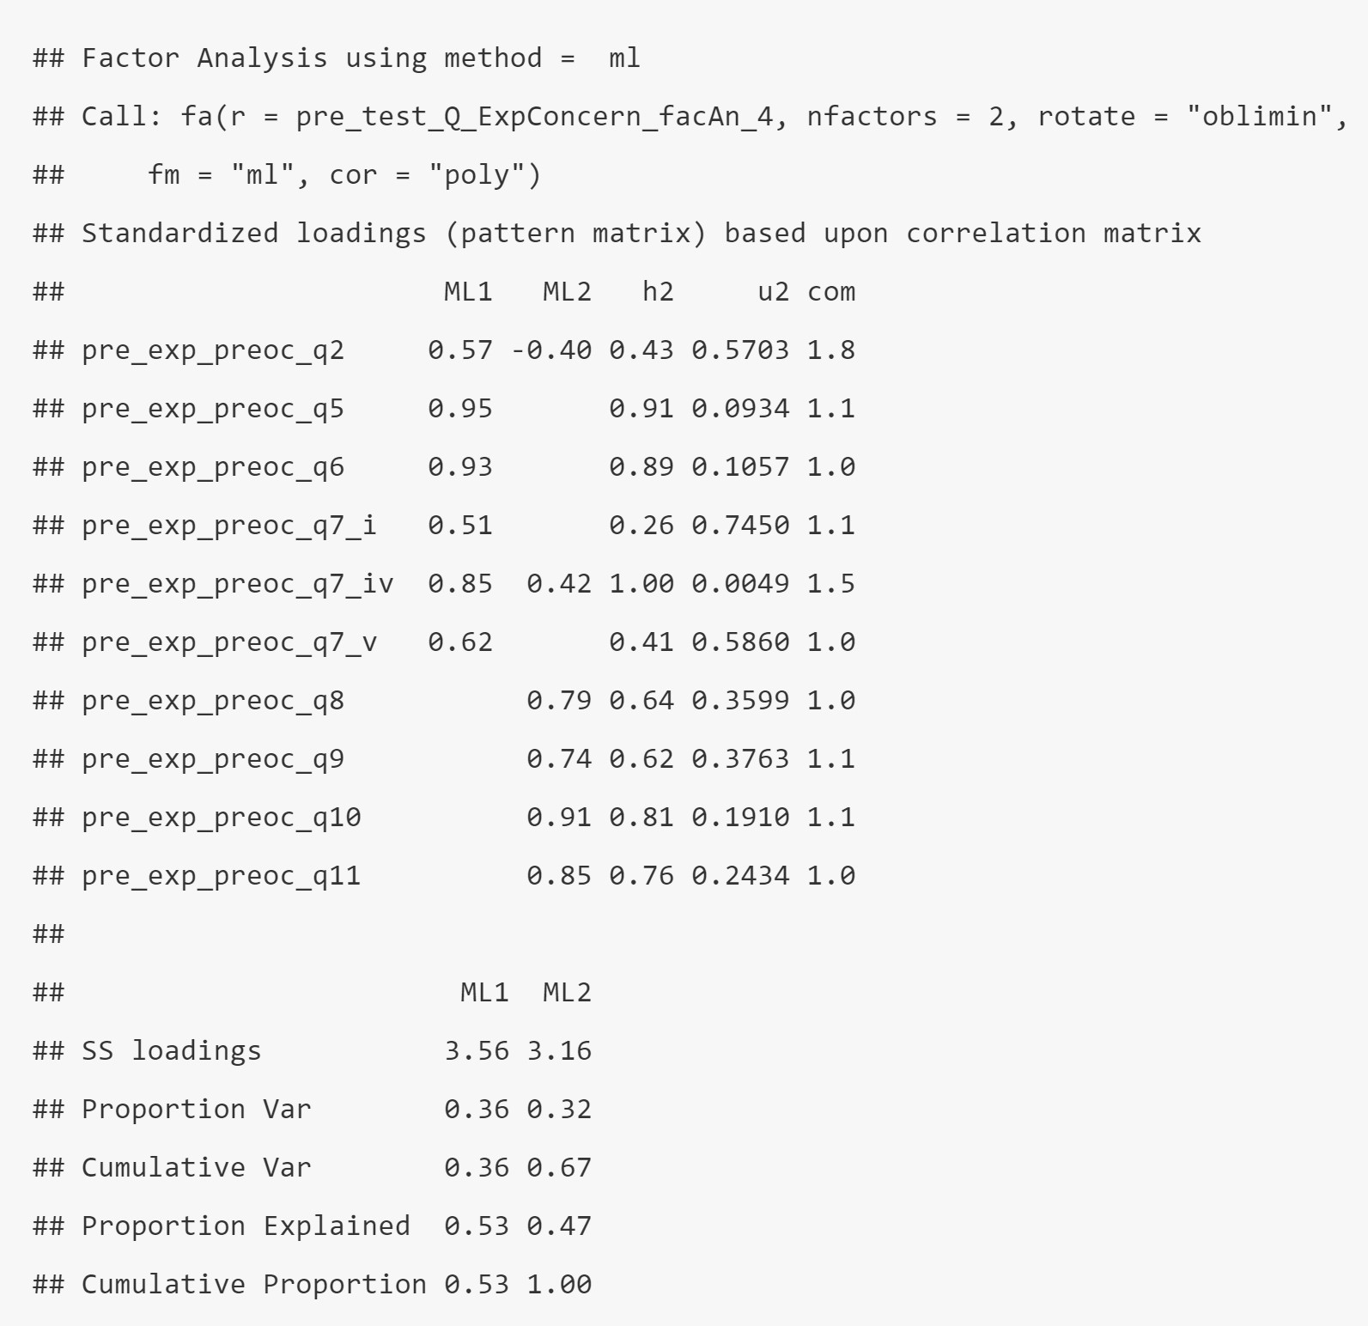Click the -0.40 ML2 loading value
Viewport: 1368px width, 1326px height.
pyautogui.click(x=551, y=350)
